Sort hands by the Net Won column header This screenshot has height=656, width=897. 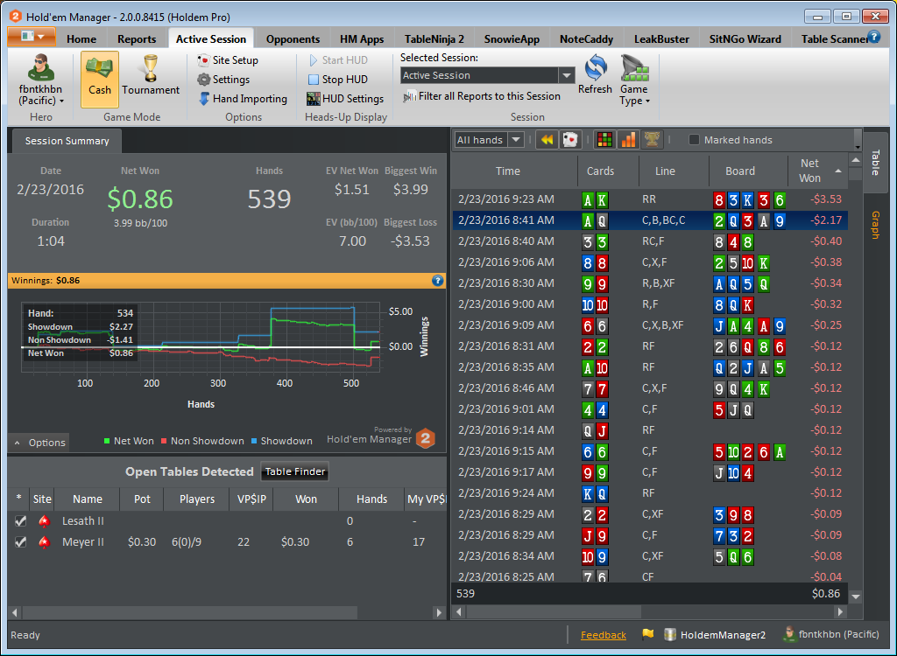coord(809,171)
